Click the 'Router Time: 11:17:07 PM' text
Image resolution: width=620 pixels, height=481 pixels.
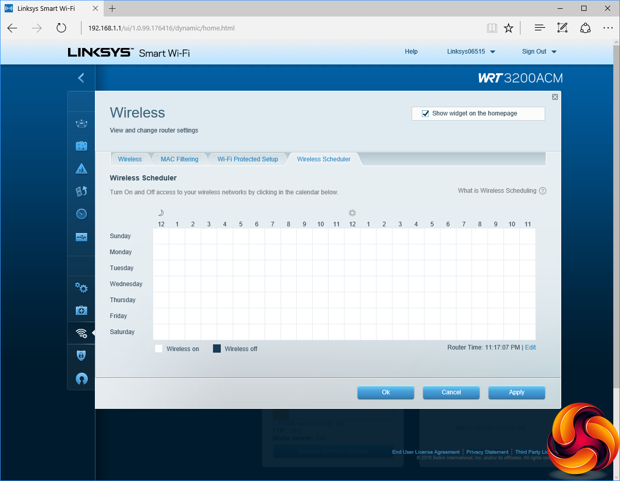(x=484, y=347)
